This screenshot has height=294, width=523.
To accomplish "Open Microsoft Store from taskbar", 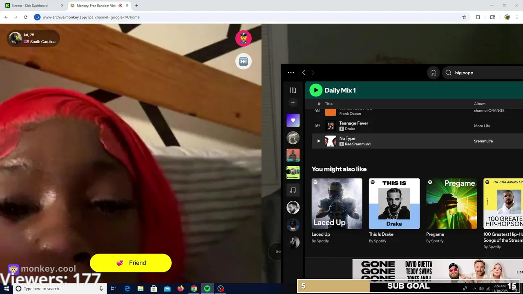I will coord(154,289).
